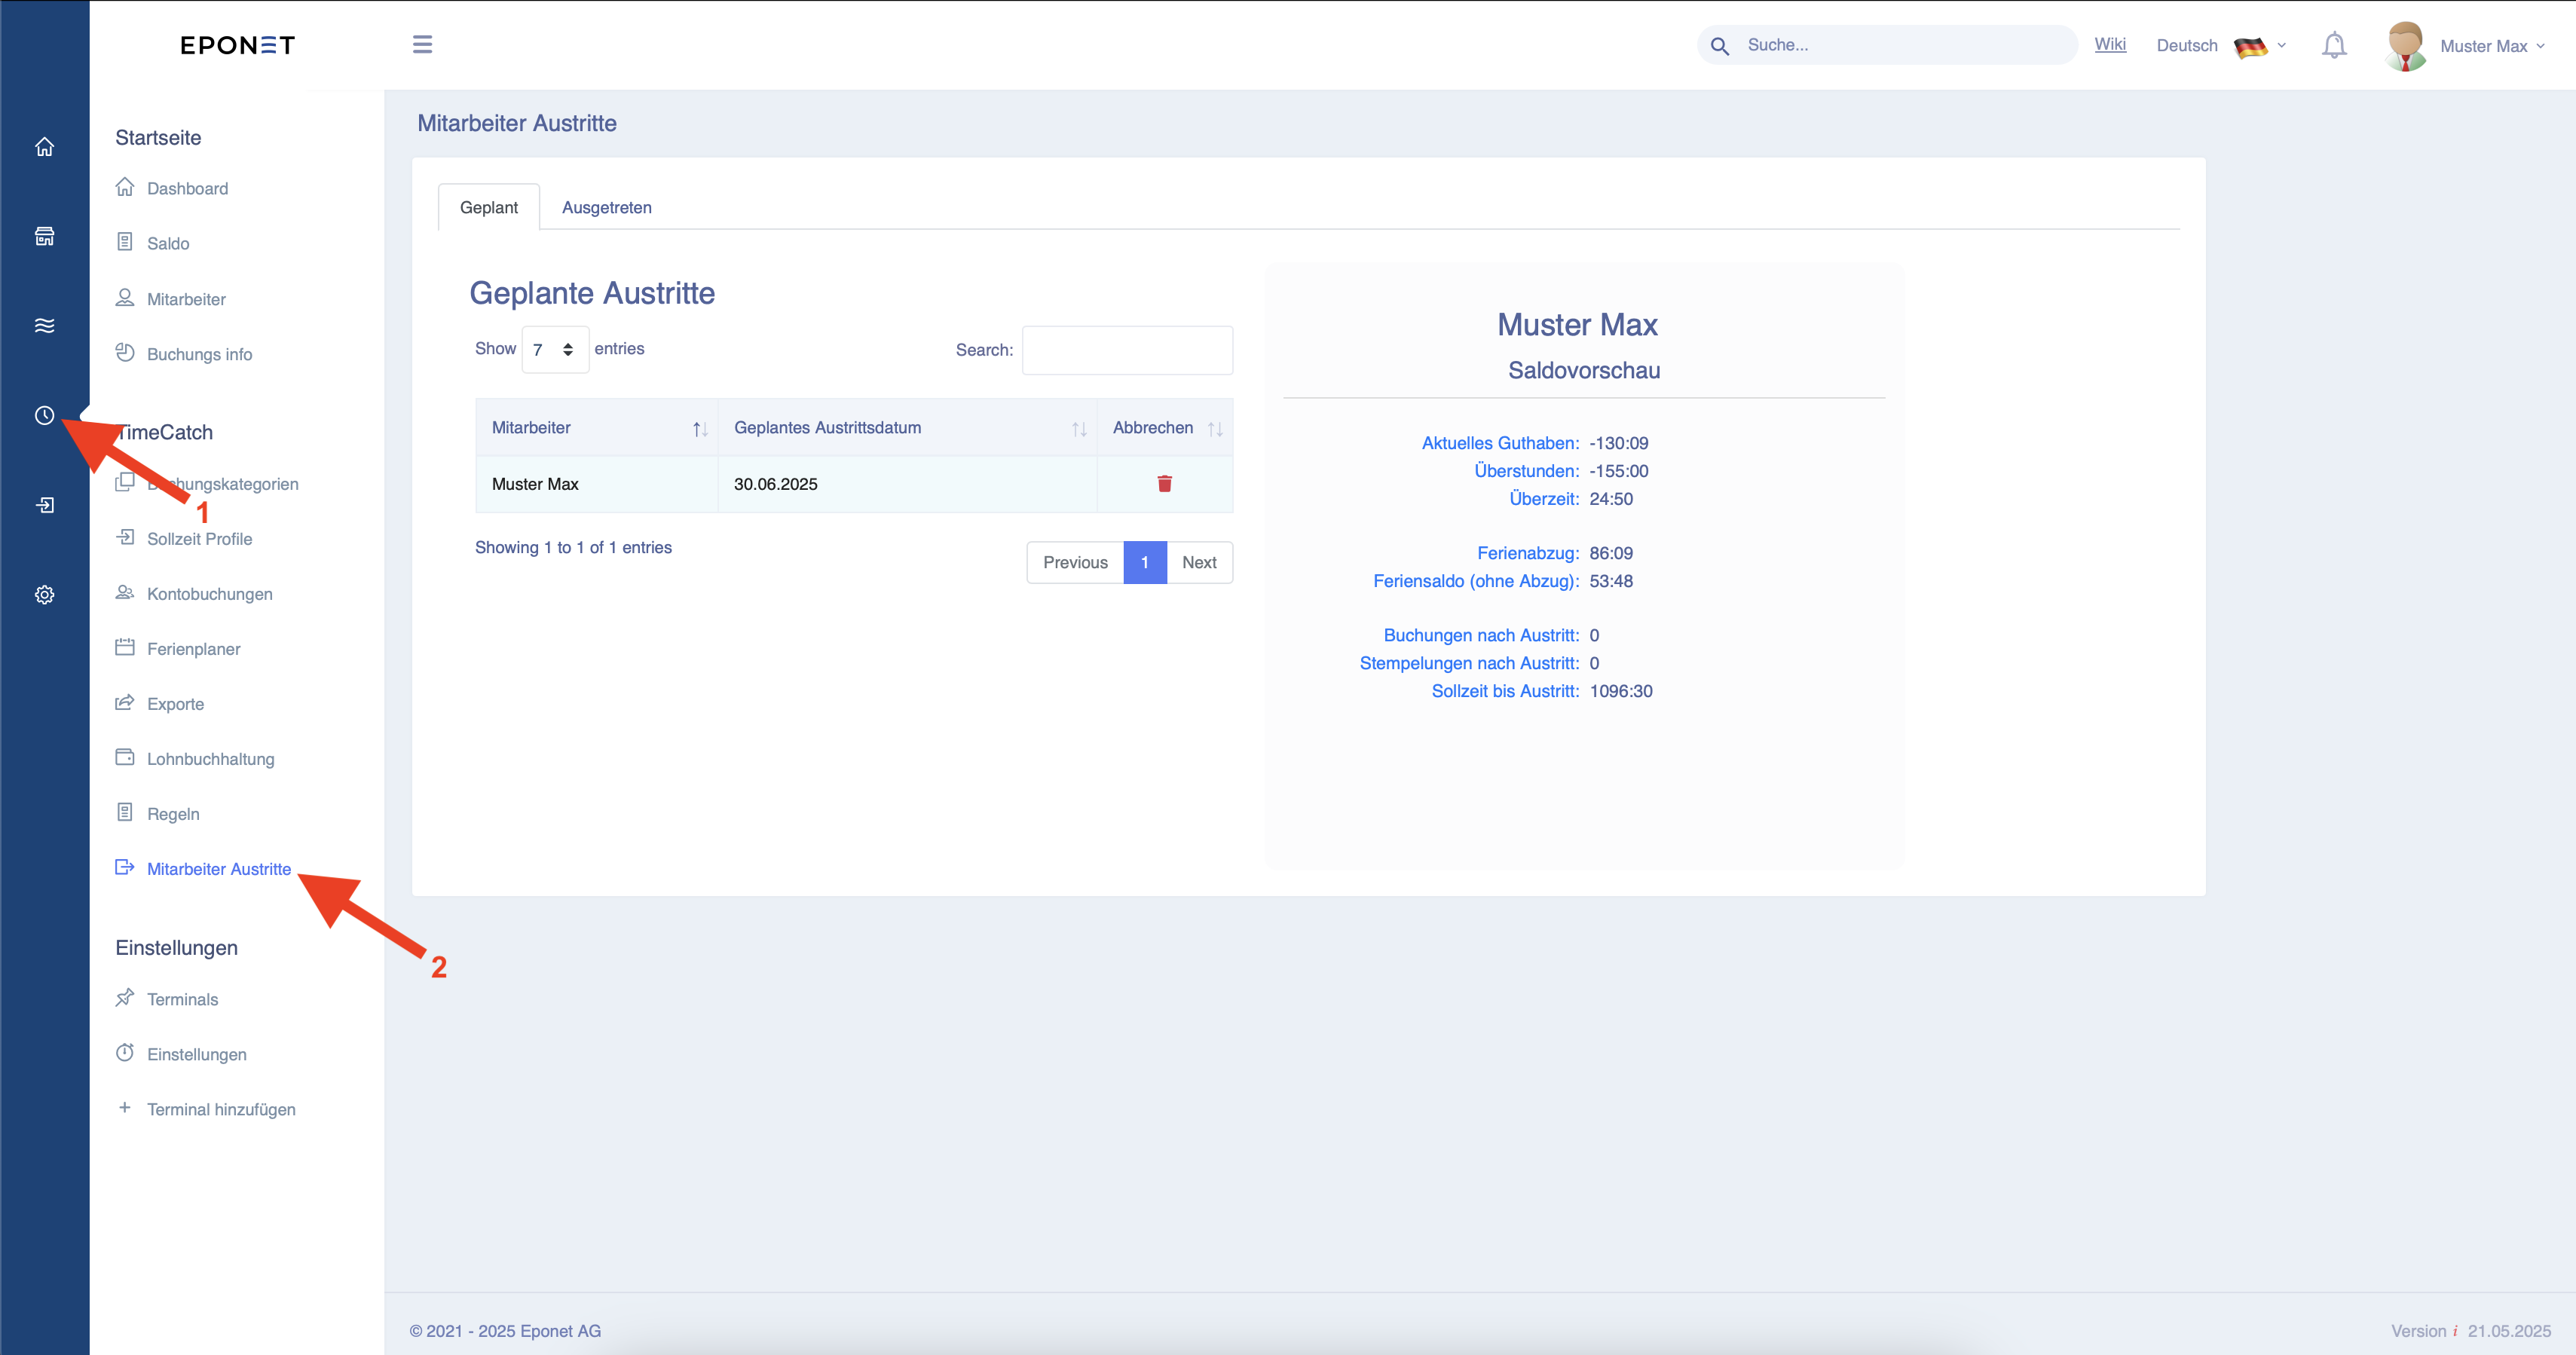Open the Show entries count dropdown

555,349
